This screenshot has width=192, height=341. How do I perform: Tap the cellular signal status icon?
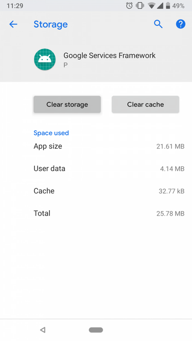(160, 6)
